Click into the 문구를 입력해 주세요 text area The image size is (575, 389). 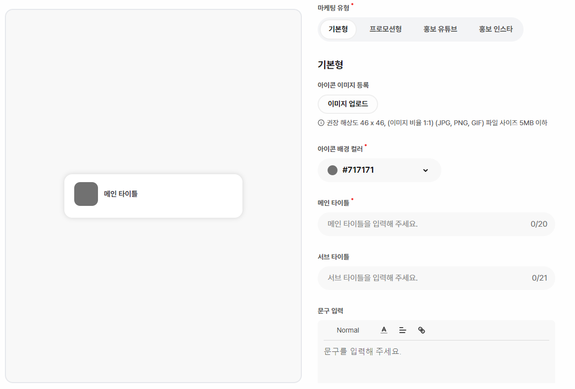(x=436, y=362)
